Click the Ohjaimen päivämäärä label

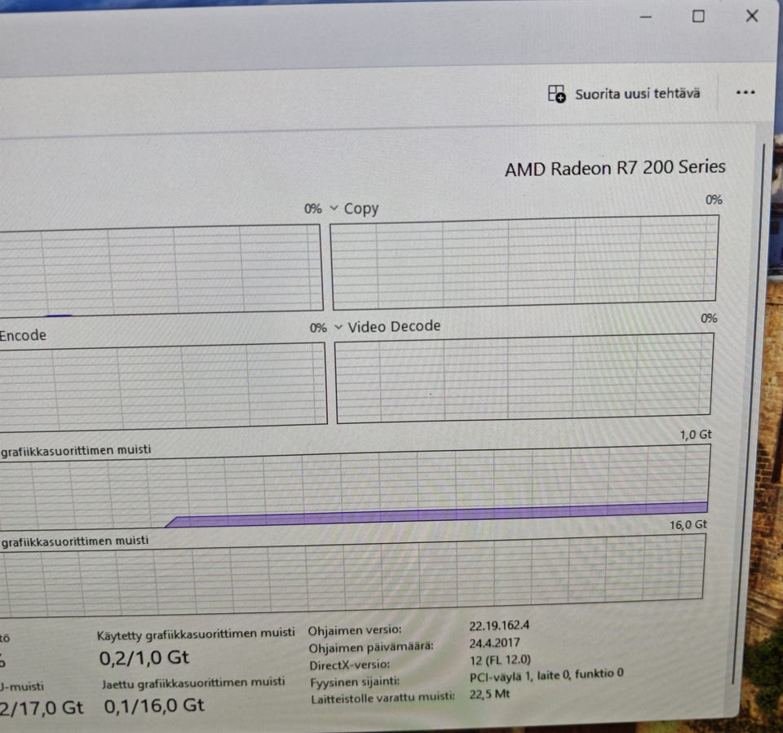[x=371, y=647]
